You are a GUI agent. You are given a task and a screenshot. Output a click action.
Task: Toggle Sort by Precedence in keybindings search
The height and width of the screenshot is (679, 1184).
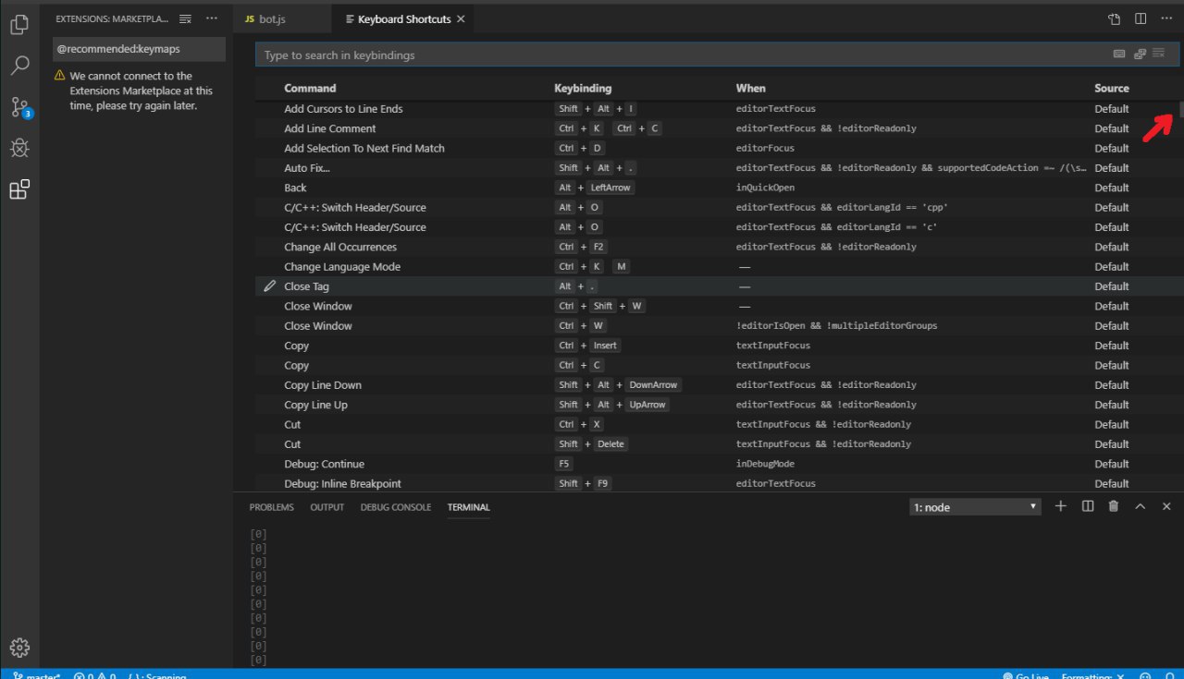[x=1140, y=55]
